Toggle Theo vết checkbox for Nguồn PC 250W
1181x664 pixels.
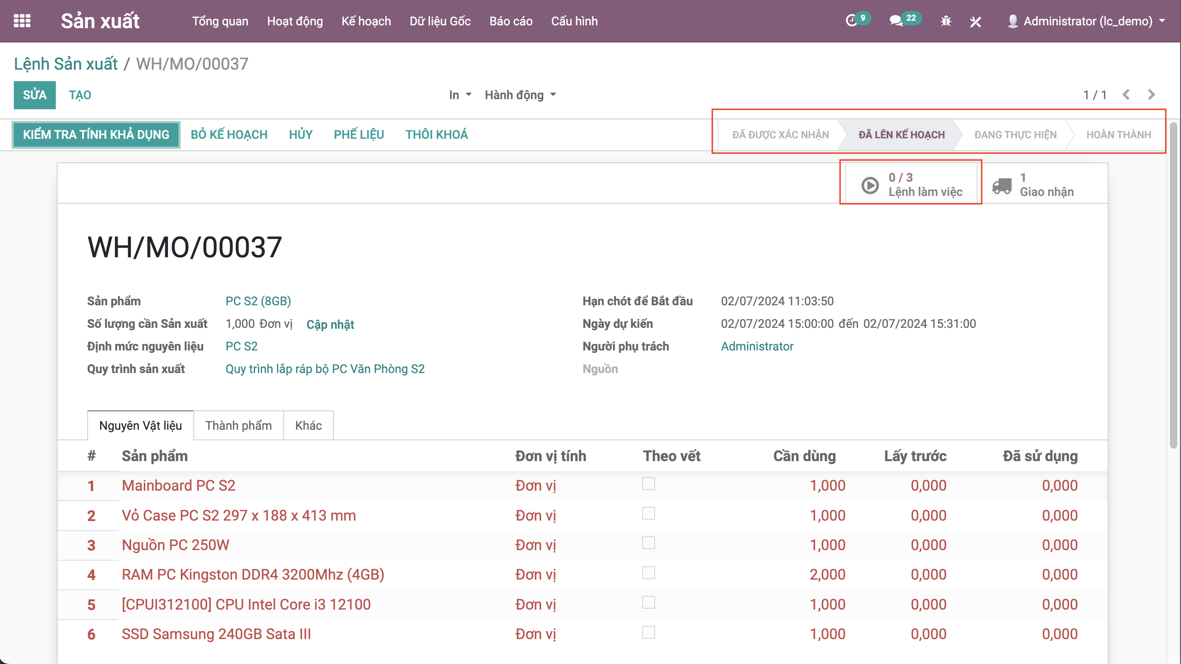(648, 543)
